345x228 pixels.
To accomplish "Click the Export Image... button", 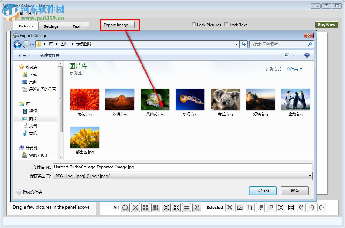I will pyautogui.click(x=118, y=25).
